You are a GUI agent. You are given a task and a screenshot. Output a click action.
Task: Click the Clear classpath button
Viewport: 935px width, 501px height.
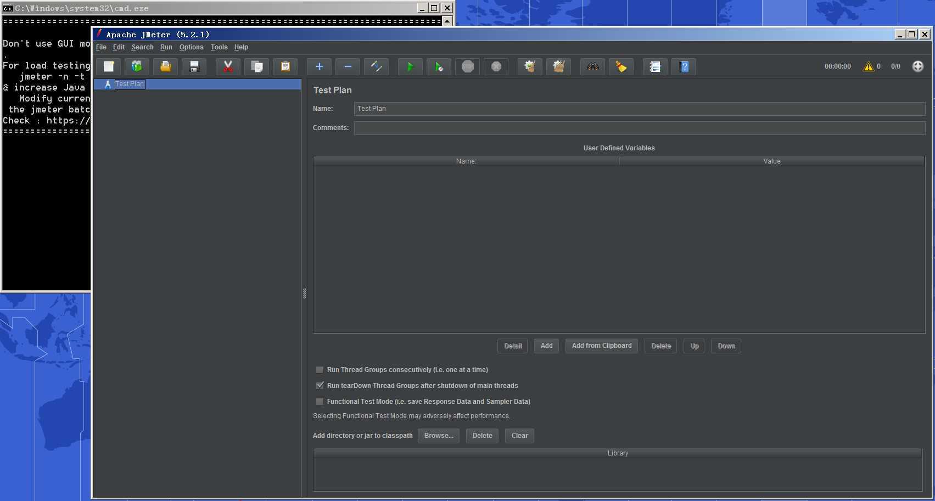(x=519, y=436)
